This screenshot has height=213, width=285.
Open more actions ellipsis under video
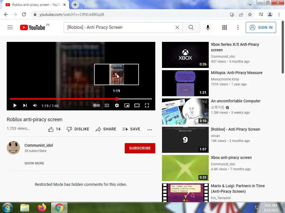click(x=149, y=130)
